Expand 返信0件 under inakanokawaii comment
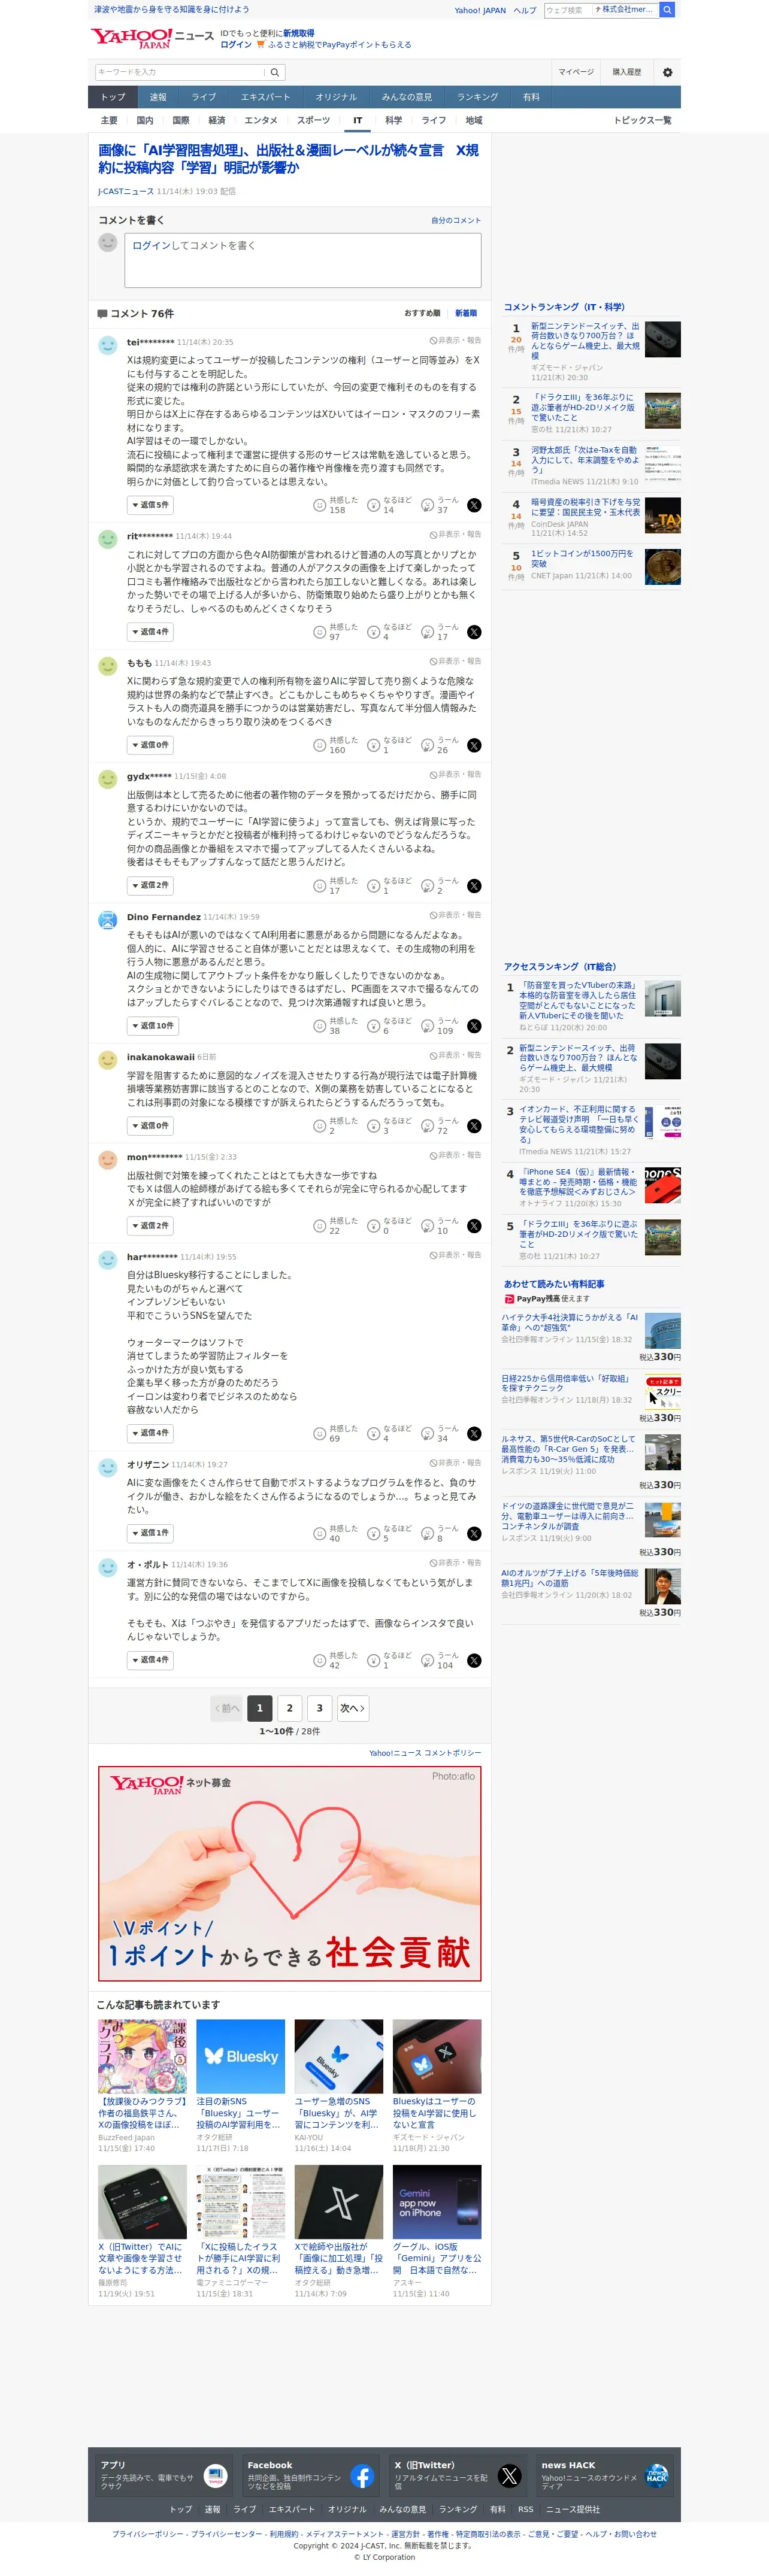769x2576 pixels. 150,1126
